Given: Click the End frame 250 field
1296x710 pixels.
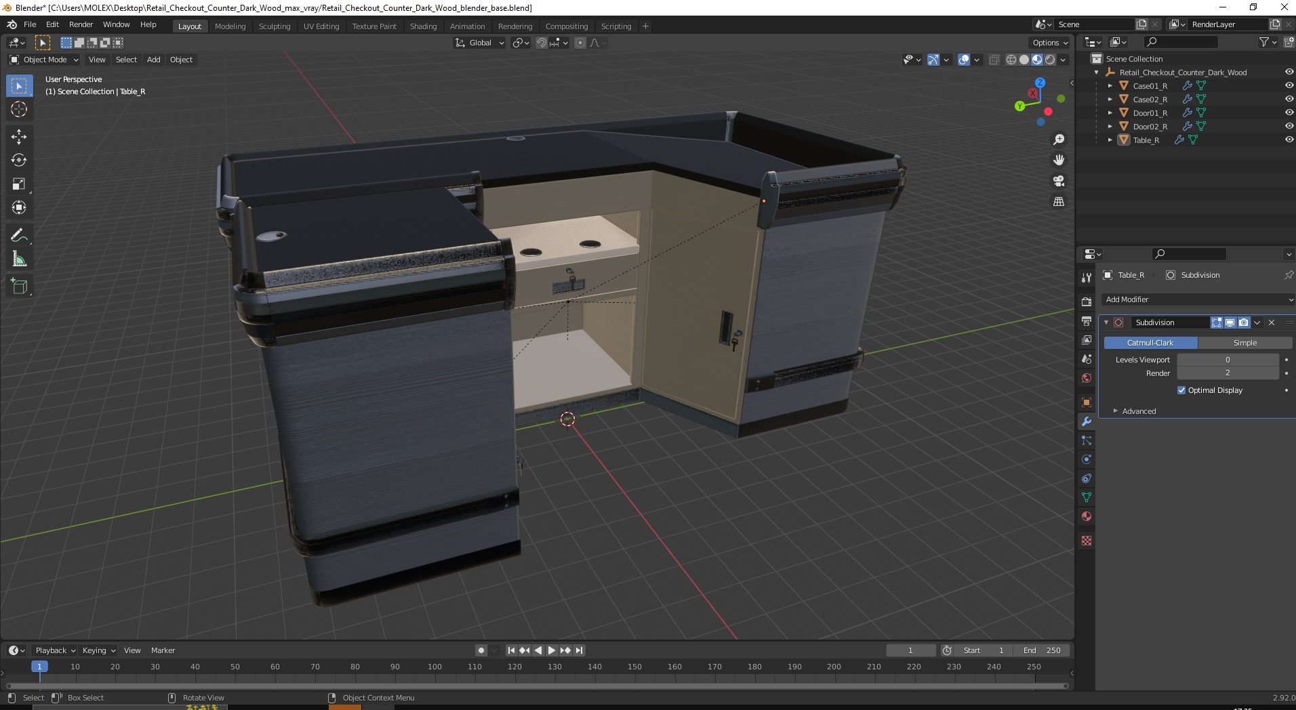Looking at the screenshot, I should click(x=1042, y=650).
